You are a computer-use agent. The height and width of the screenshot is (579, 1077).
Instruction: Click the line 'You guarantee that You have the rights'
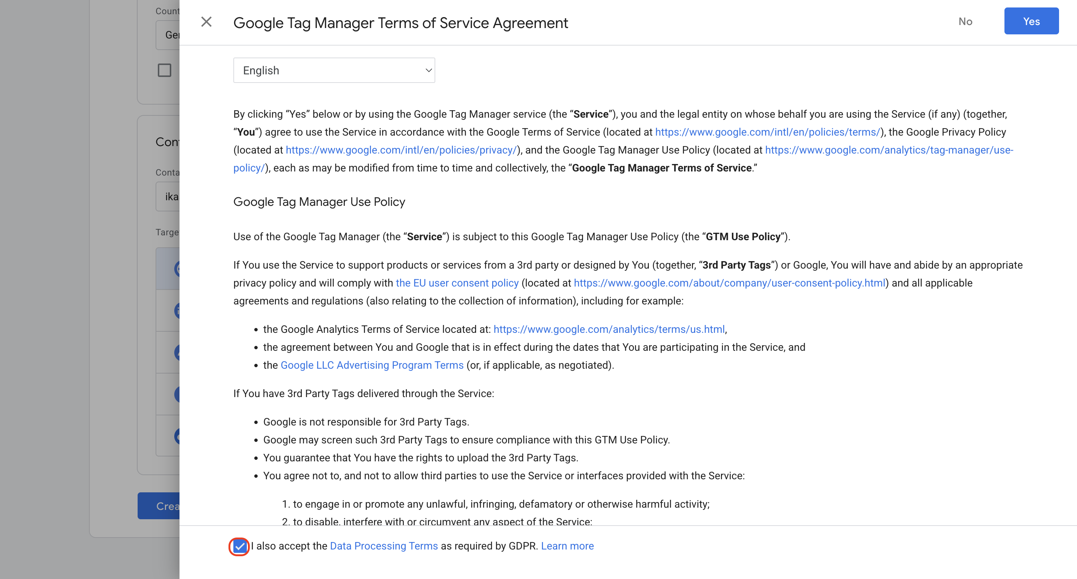pos(421,458)
